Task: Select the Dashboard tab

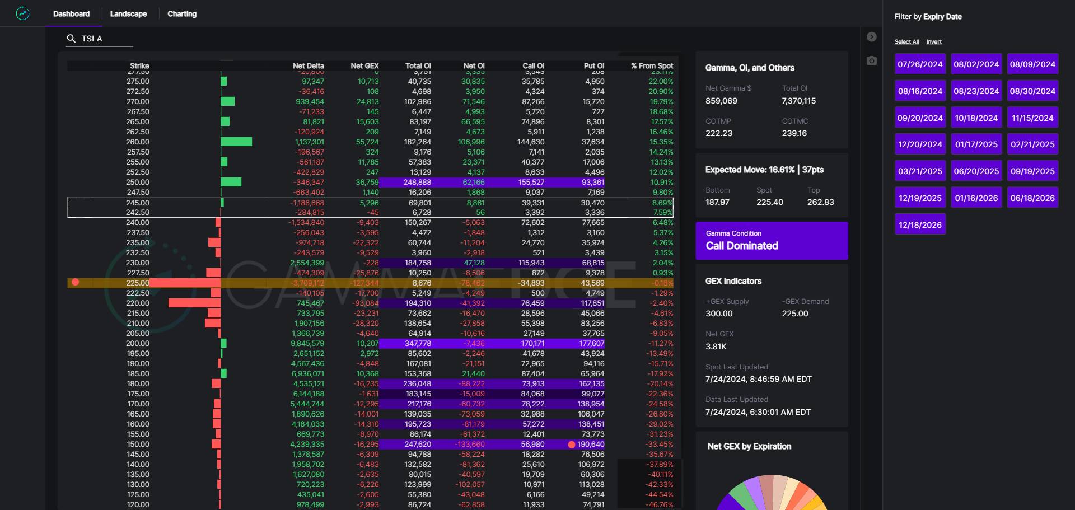Action: [71, 14]
